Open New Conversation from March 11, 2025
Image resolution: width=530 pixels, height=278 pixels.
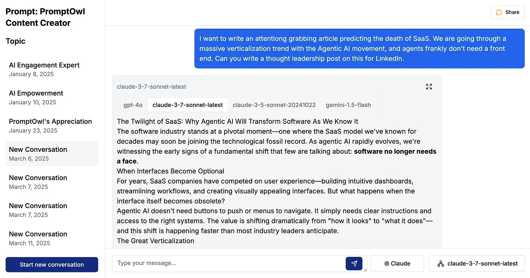[38, 238]
